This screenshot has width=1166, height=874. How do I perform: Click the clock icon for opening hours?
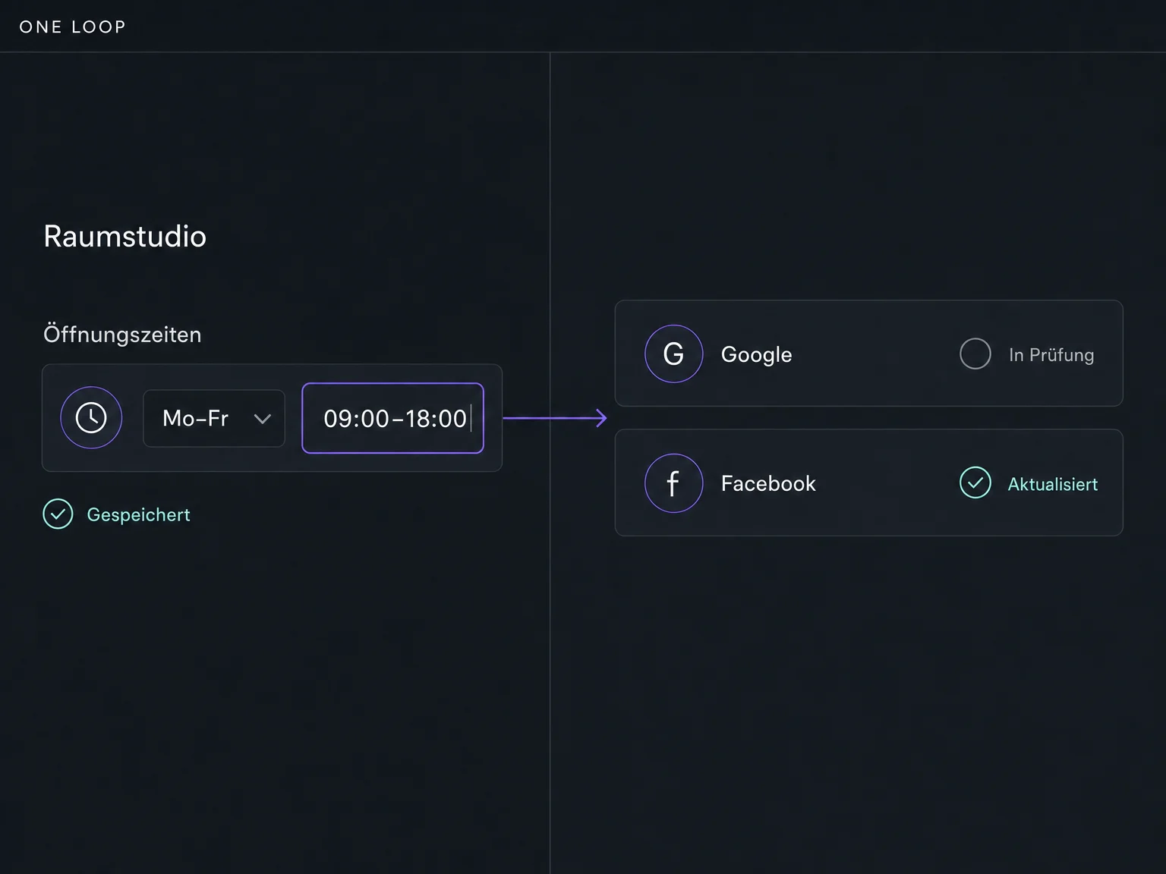point(91,418)
